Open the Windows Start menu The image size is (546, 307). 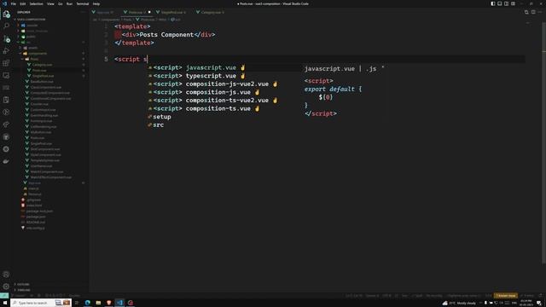click(5, 303)
